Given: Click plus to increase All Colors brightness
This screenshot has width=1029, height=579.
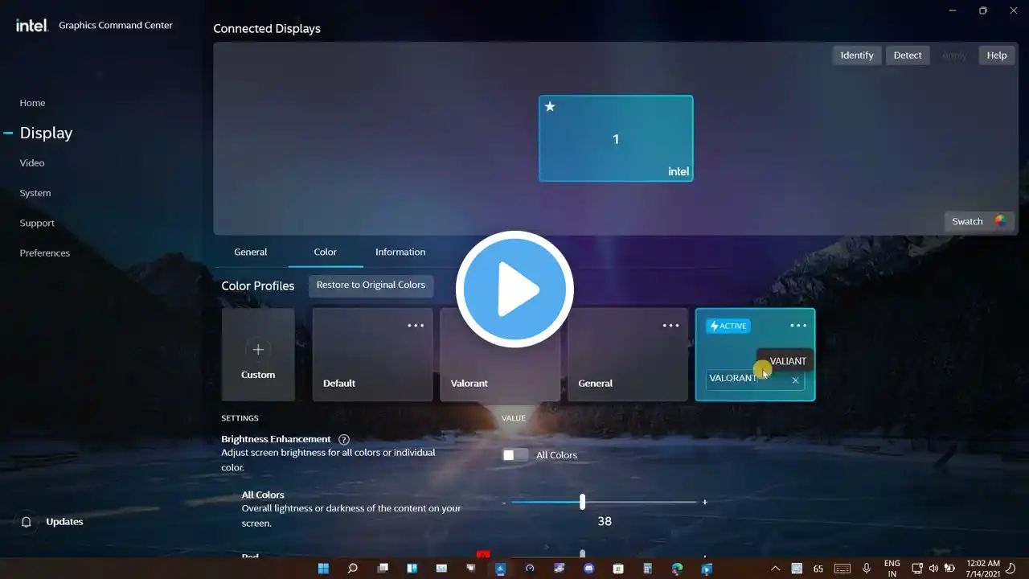Looking at the screenshot, I should [x=704, y=503].
